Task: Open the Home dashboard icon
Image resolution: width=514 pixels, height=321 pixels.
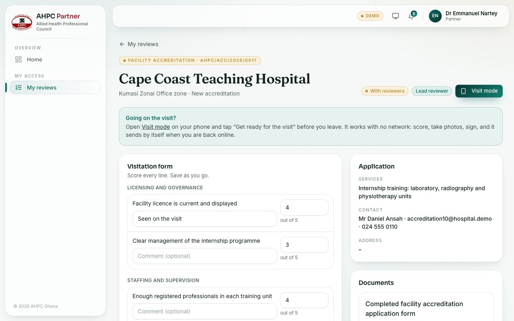Action: [18, 59]
